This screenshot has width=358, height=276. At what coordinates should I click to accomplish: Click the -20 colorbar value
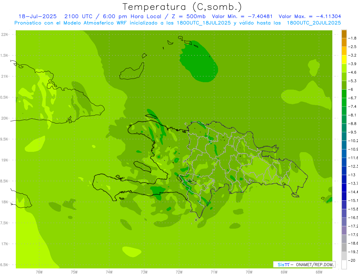351,261
